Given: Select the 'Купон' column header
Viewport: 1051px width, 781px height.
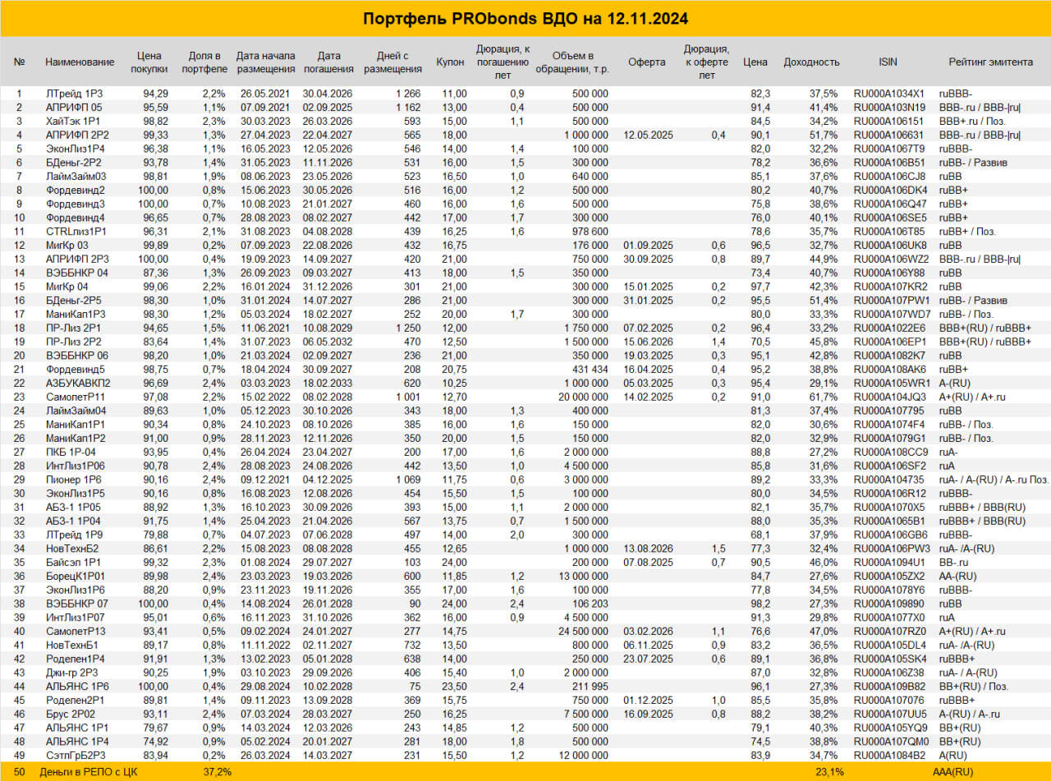Looking at the screenshot, I should [451, 62].
